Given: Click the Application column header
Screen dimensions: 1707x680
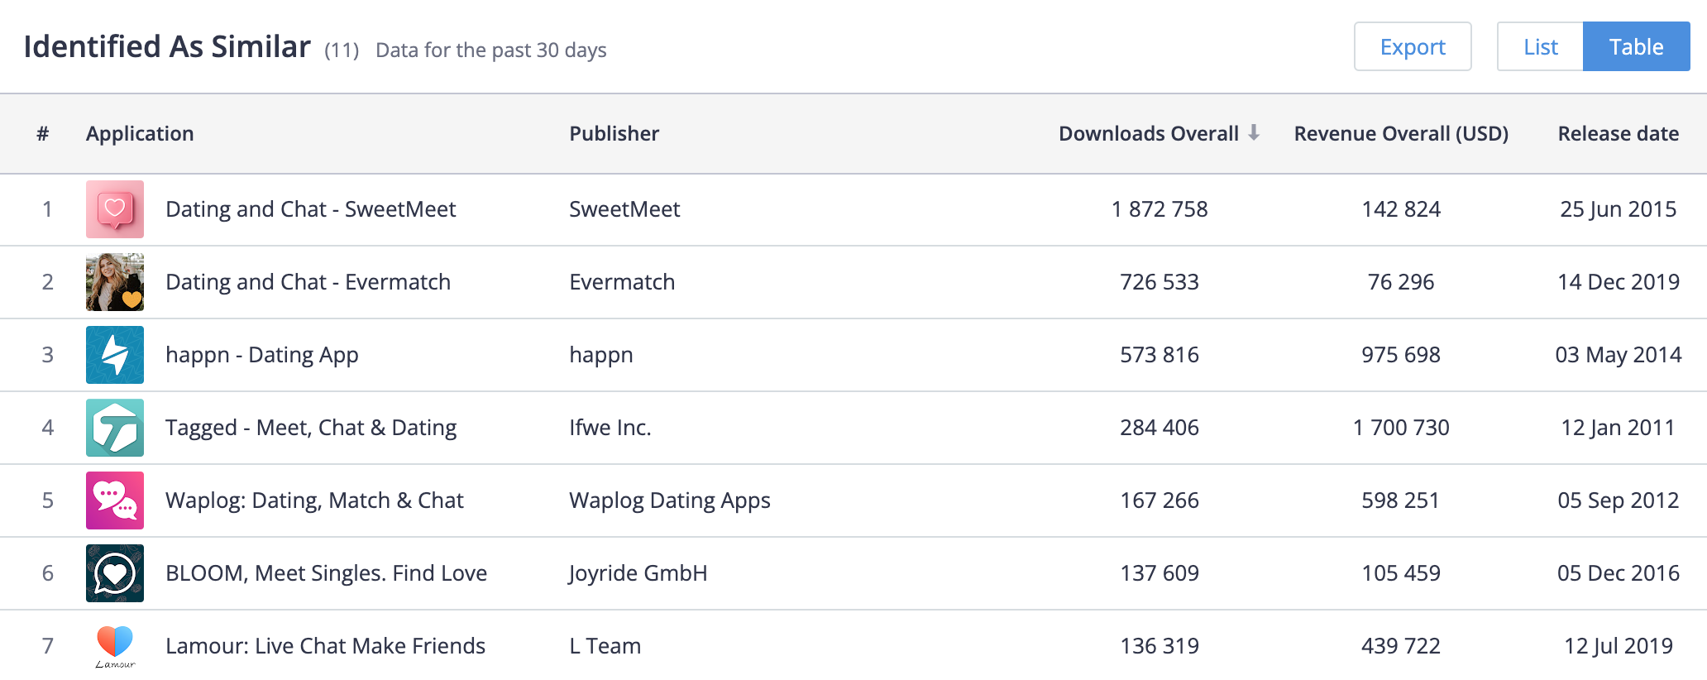Looking at the screenshot, I should click(x=140, y=134).
